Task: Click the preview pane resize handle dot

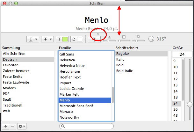Action: (x=98, y=34)
